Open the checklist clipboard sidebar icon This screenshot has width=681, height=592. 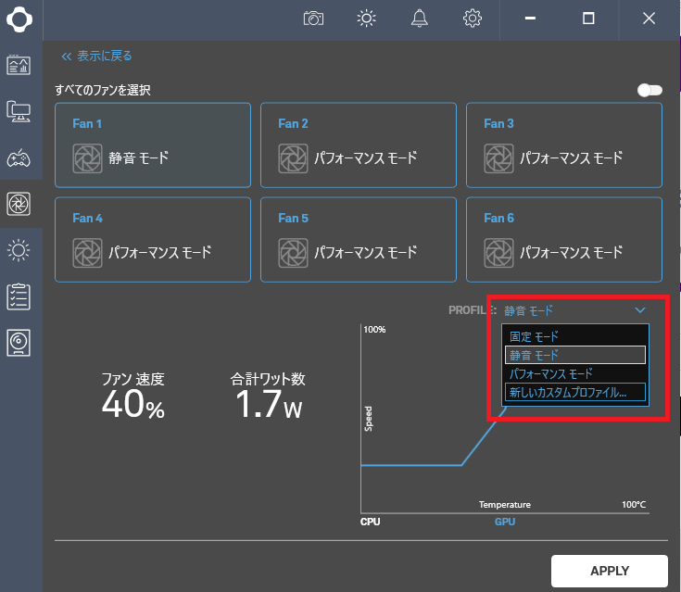pyautogui.click(x=19, y=296)
